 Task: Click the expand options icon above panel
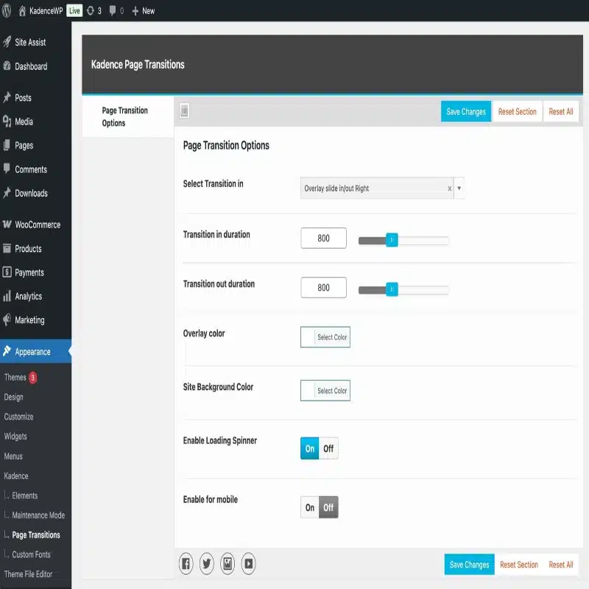pos(185,111)
